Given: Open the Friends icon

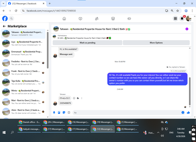Looking at the screenshot, I should [97, 19].
